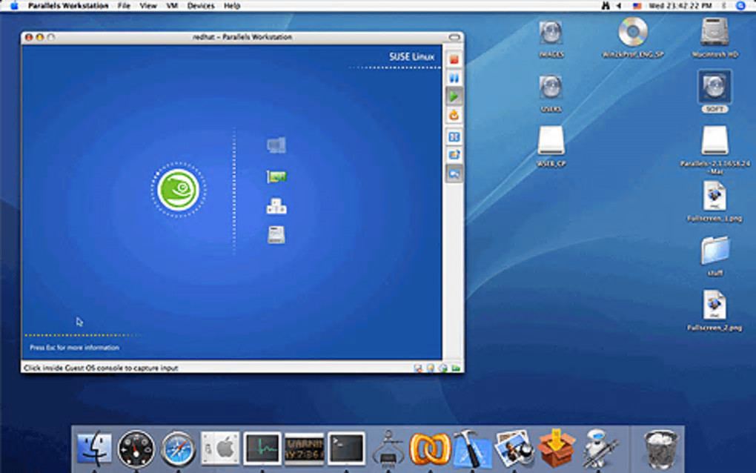Screen dimensions: 756x473
Task: Click the green card icon in boot screen
Action: click(x=276, y=176)
